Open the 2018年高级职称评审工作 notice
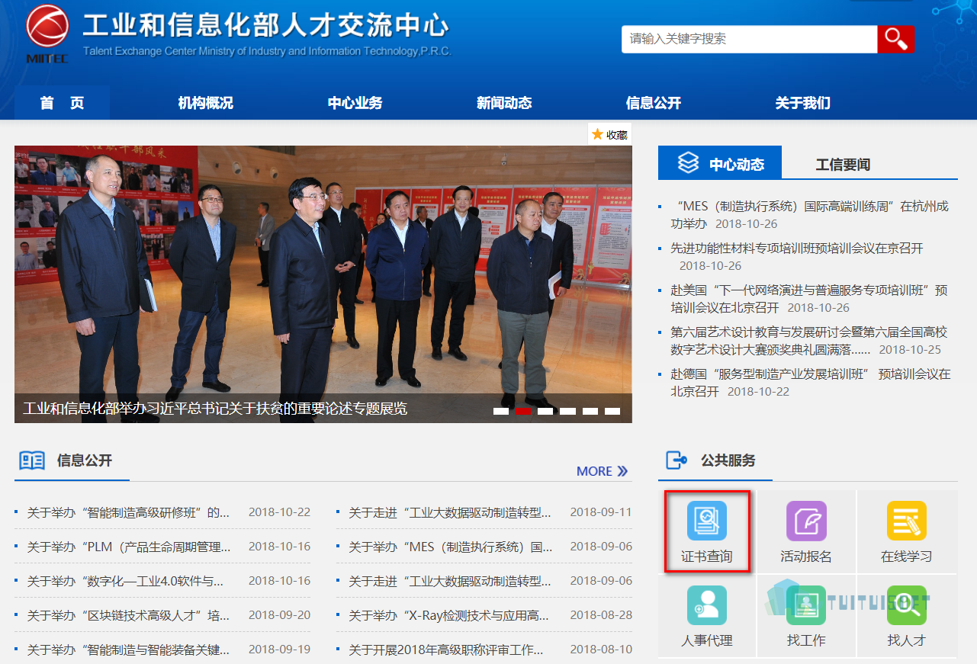The image size is (977, 664). [446, 650]
